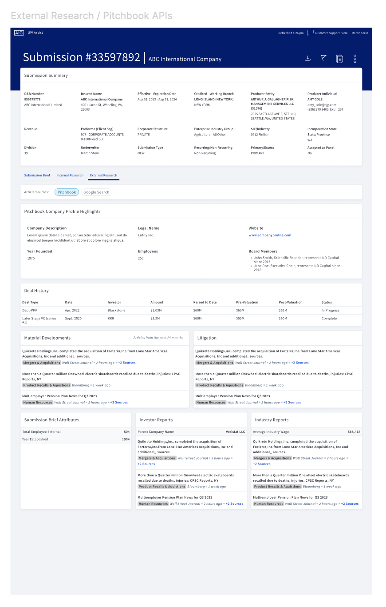Switch to the Submission Brief tab

37,175
